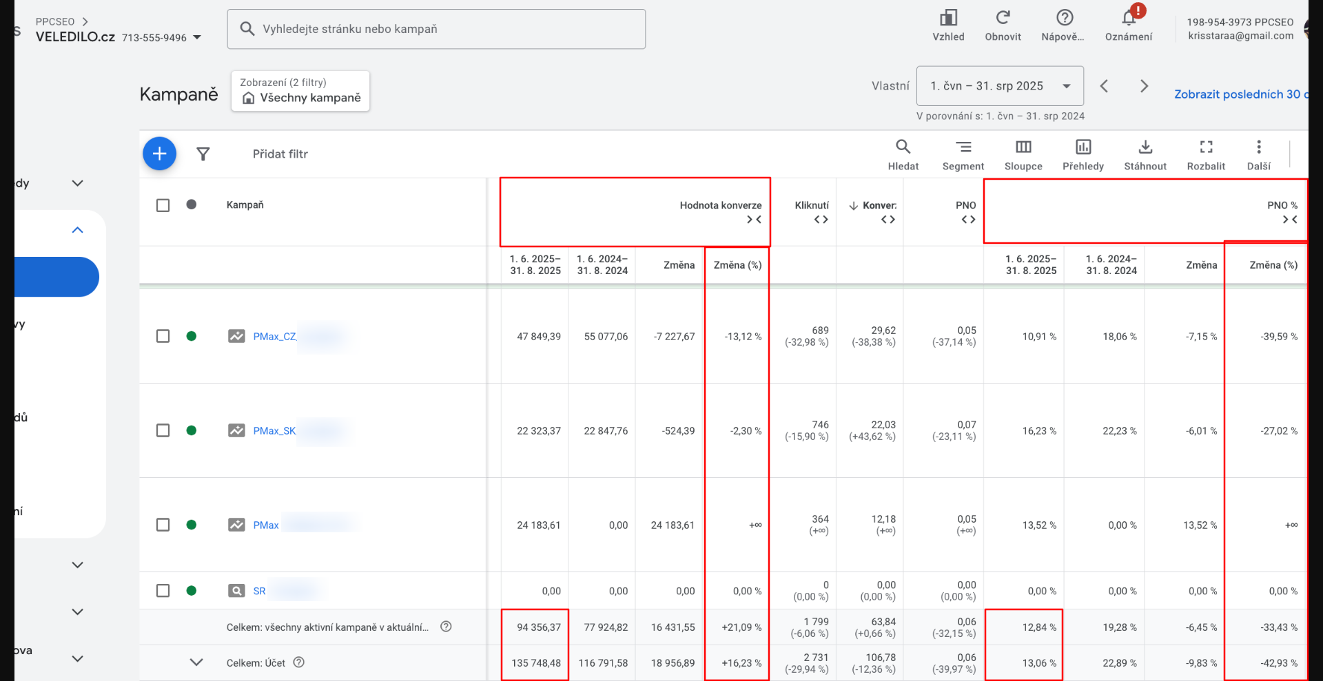Refresh data with Obnovit icon
1323x681 pixels.
[x=1003, y=25]
